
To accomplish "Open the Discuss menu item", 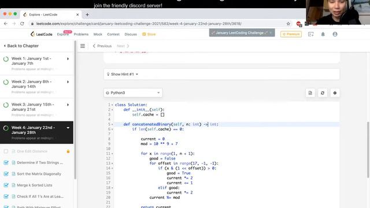I will click(x=131, y=34).
